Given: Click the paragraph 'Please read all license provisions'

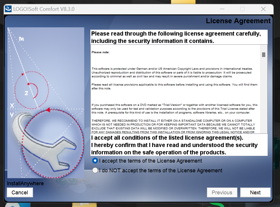Looking at the screenshot, I should pos(175,86).
